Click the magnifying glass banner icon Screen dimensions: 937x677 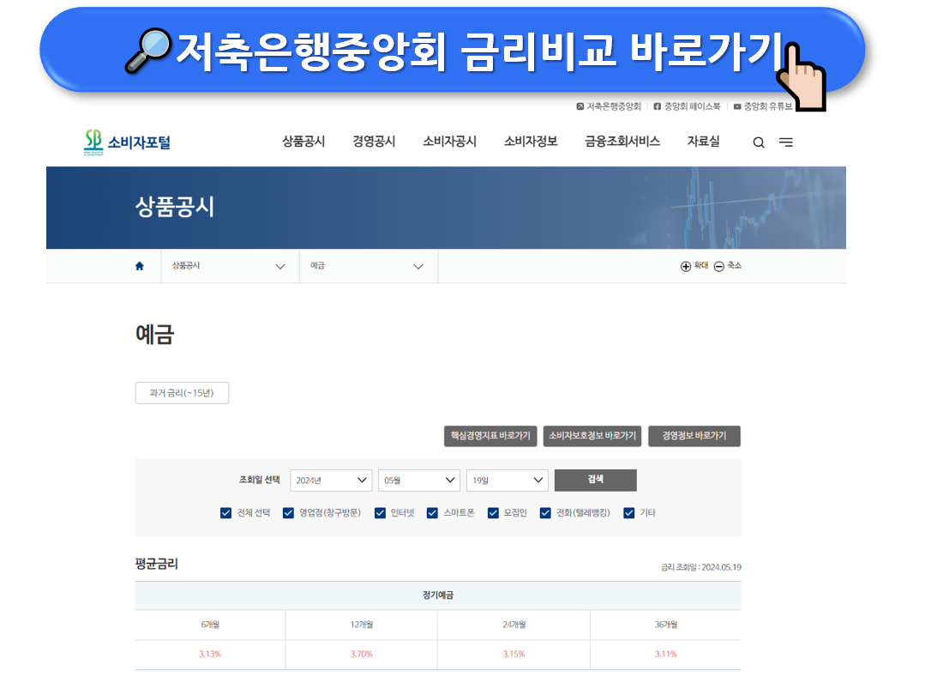coord(148,51)
